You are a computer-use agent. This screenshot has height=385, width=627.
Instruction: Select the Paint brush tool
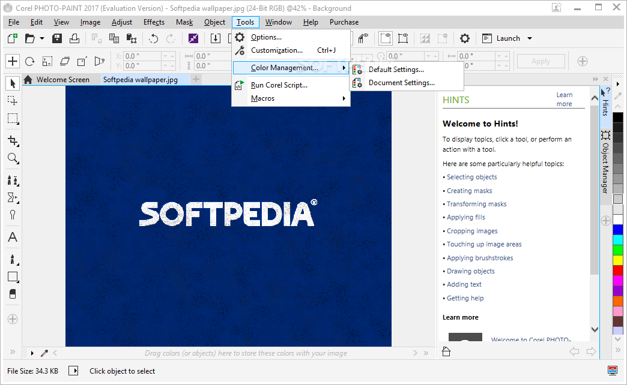[13, 259]
